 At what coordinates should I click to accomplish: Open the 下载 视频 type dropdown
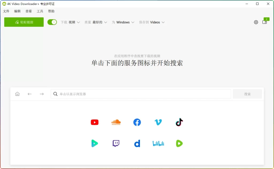pyautogui.click(x=70, y=22)
